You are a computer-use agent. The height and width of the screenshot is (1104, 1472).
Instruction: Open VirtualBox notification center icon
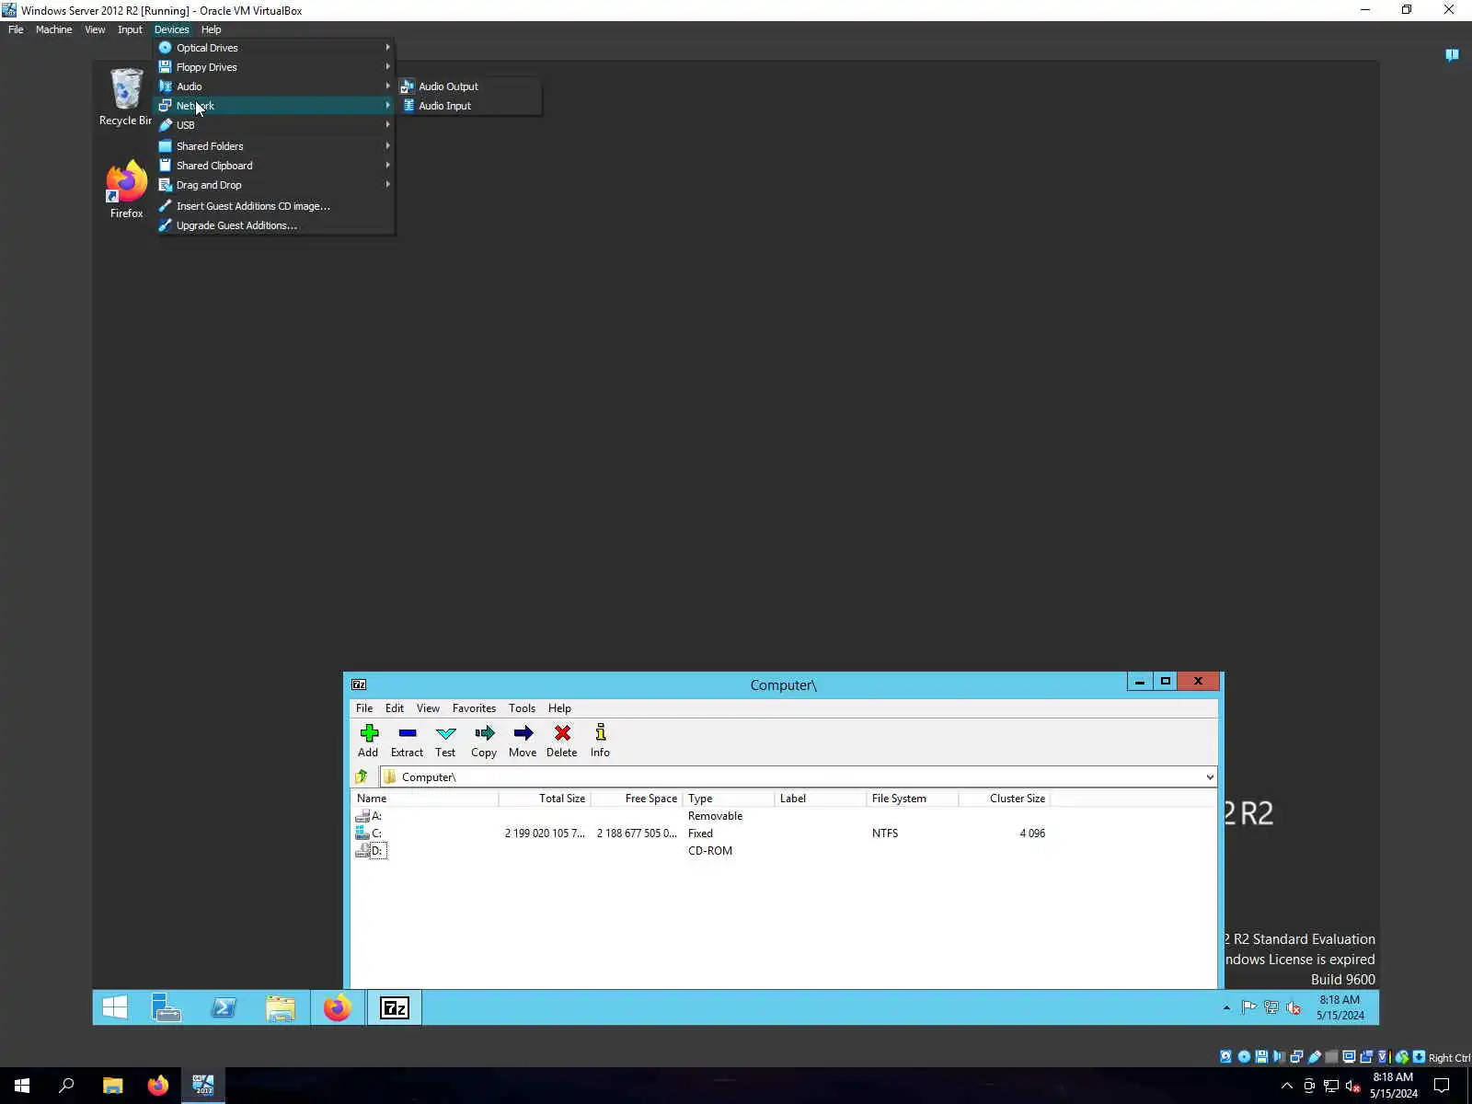(x=1452, y=55)
